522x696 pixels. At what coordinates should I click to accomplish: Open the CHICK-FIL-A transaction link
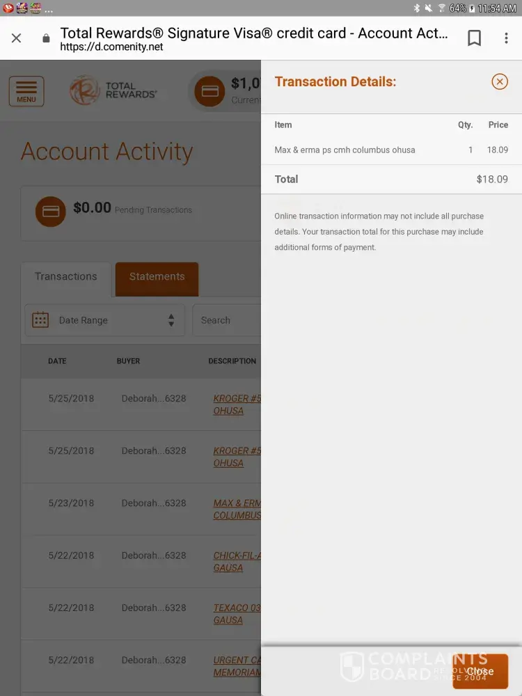pyautogui.click(x=237, y=562)
